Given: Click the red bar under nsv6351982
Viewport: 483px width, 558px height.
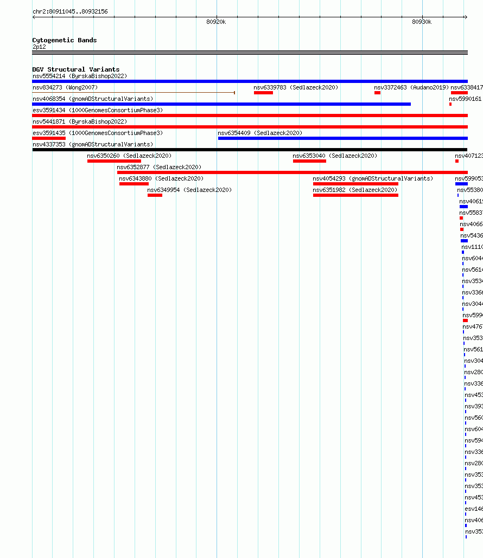Looking at the screenshot, I should click(356, 195).
